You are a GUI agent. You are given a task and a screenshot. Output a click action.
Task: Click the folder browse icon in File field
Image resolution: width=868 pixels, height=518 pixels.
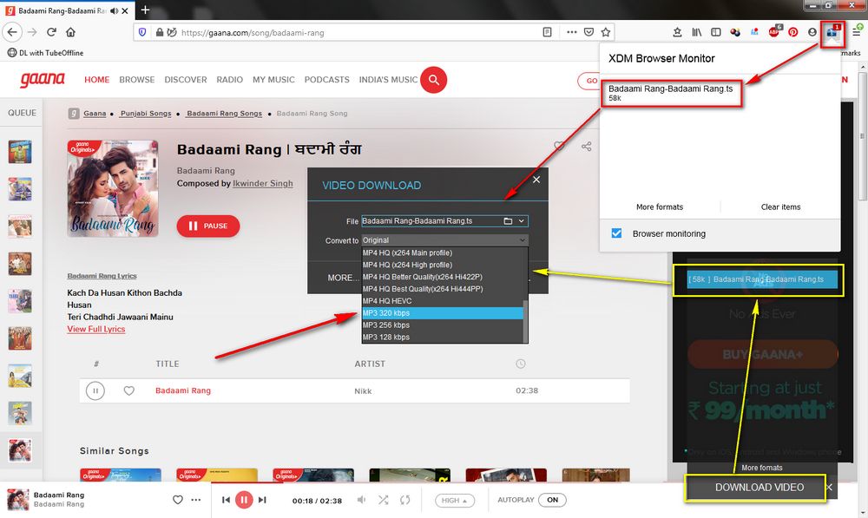click(508, 220)
